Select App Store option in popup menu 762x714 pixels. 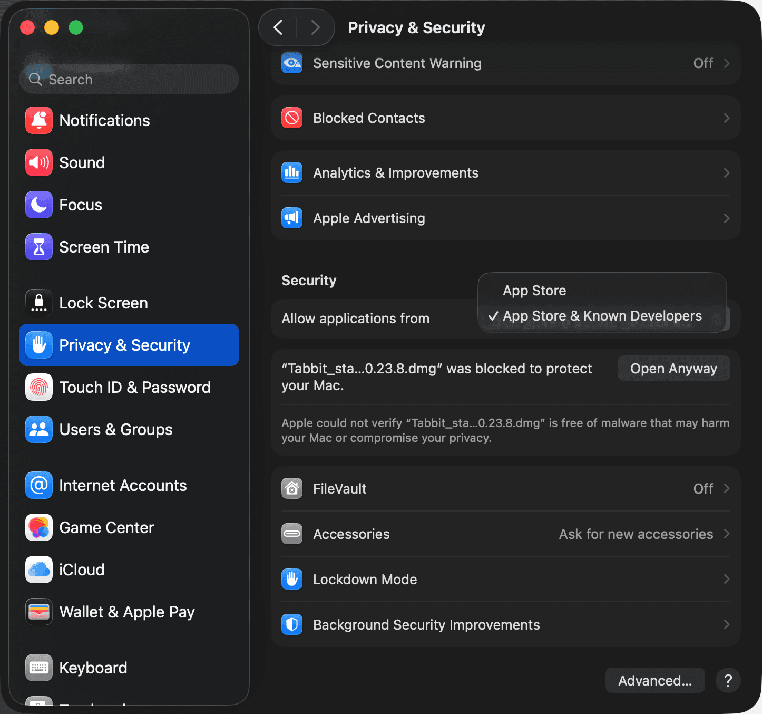(602, 291)
